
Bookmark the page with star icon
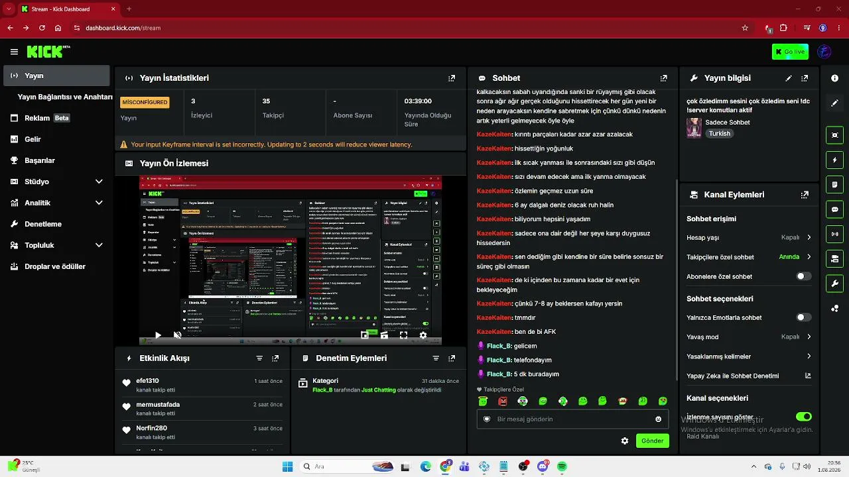(x=745, y=28)
